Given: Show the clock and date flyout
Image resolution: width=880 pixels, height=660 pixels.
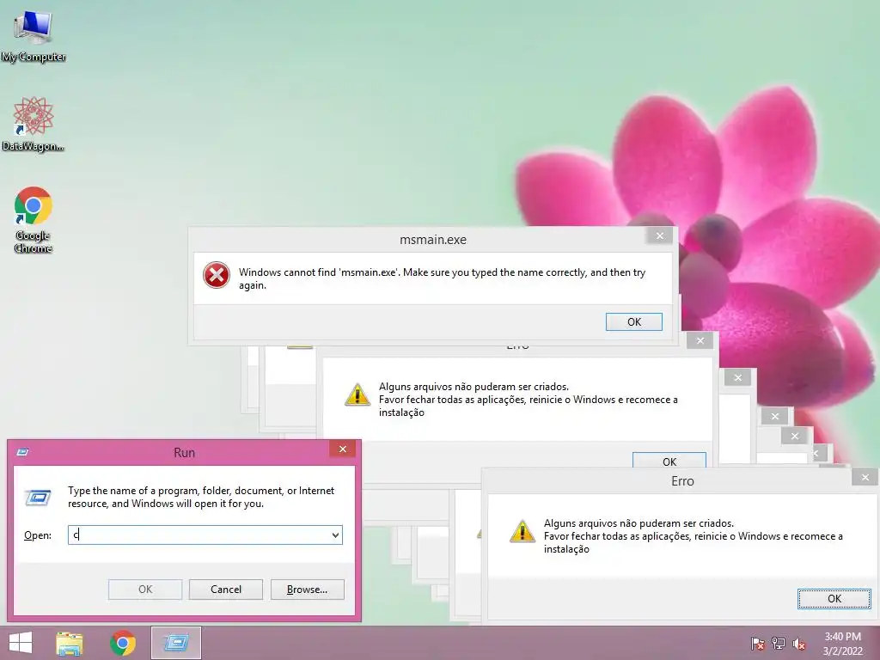Looking at the screenshot, I should pyautogui.click(x=842, y=644).
